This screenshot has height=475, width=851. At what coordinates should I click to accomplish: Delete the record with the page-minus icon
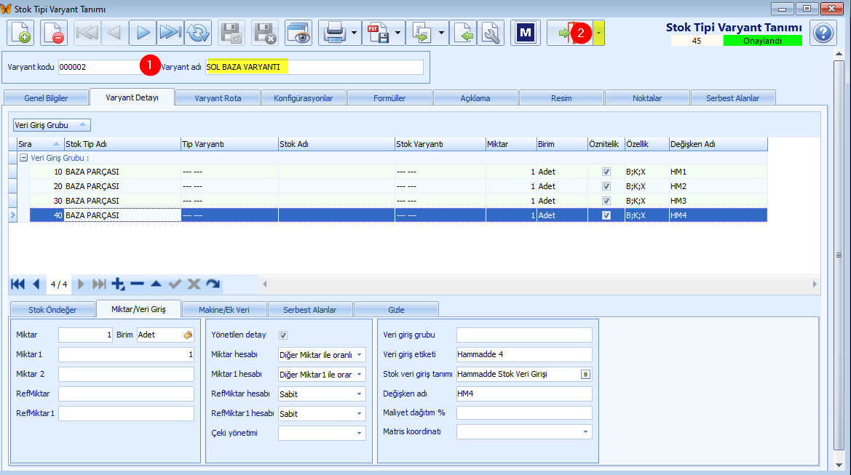pyautogui.click(x=54, y=33)
